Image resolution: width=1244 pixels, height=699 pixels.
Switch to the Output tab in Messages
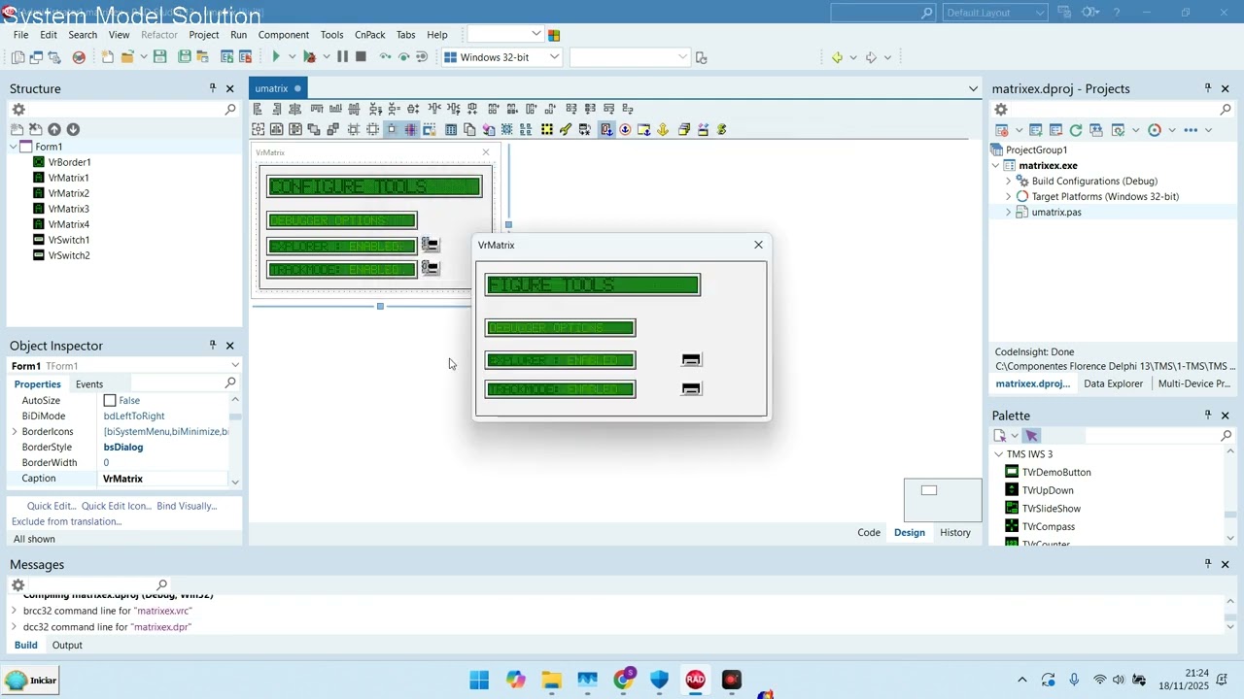pyautogui.click(x=67, y=646)
